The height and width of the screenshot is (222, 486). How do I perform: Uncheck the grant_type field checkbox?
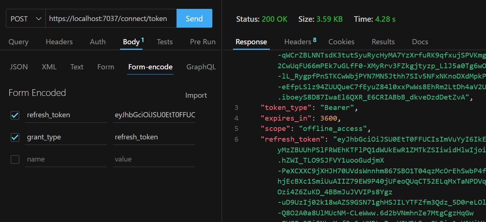pyautogui.click(x=15, y=138)
